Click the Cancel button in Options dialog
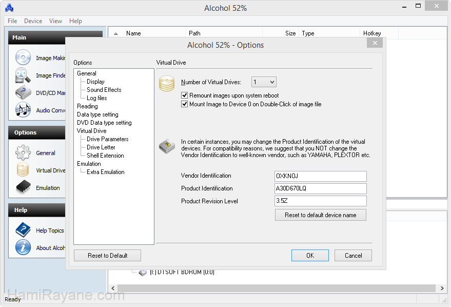Screen dimensions: 451x307 click(x=353, y=256)
